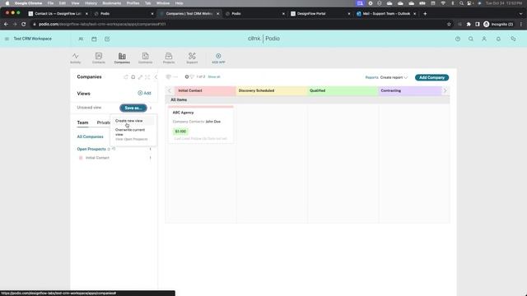Open Chrome three-dot menu
527x296 pixels.
[521, 24]
